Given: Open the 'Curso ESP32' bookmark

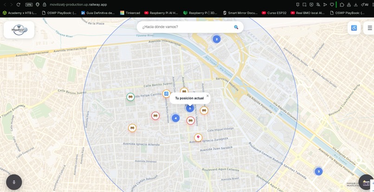Looking at the screenshot, I should [274, 13].
